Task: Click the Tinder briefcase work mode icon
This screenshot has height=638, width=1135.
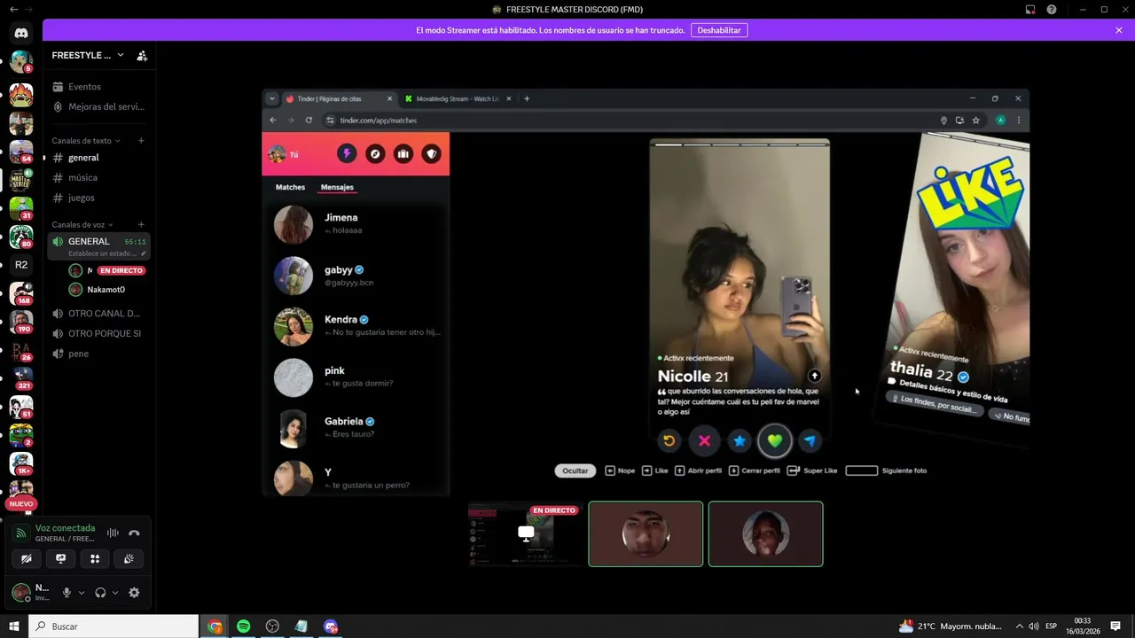Action: point(403,154)
